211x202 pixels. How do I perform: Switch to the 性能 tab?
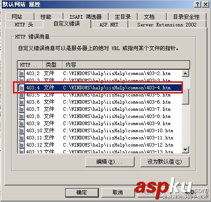[x=49, y=17]
